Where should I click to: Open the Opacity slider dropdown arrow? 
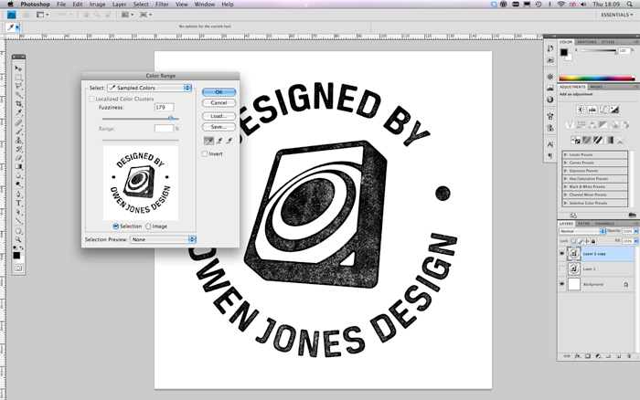tap(636, 231)
